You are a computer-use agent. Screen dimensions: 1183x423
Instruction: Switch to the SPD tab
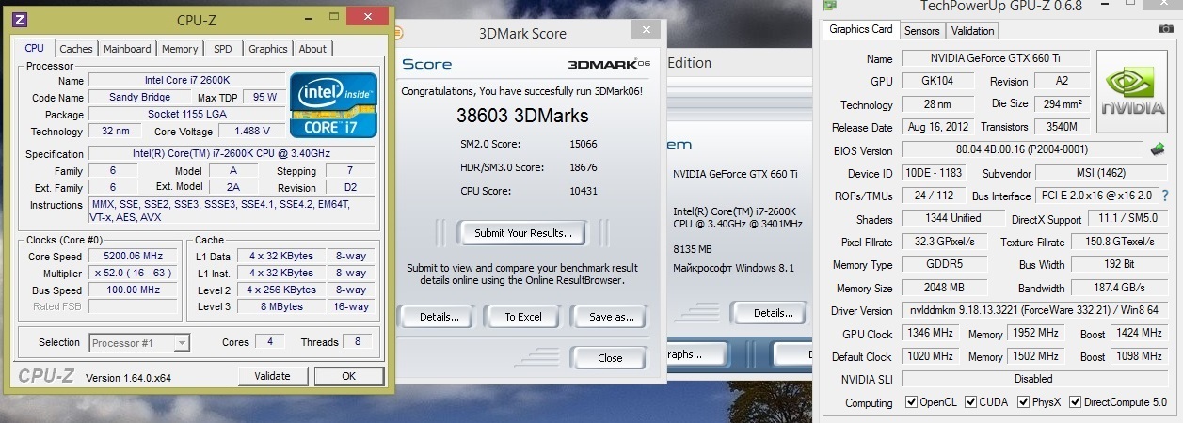[x=223, y=49]
